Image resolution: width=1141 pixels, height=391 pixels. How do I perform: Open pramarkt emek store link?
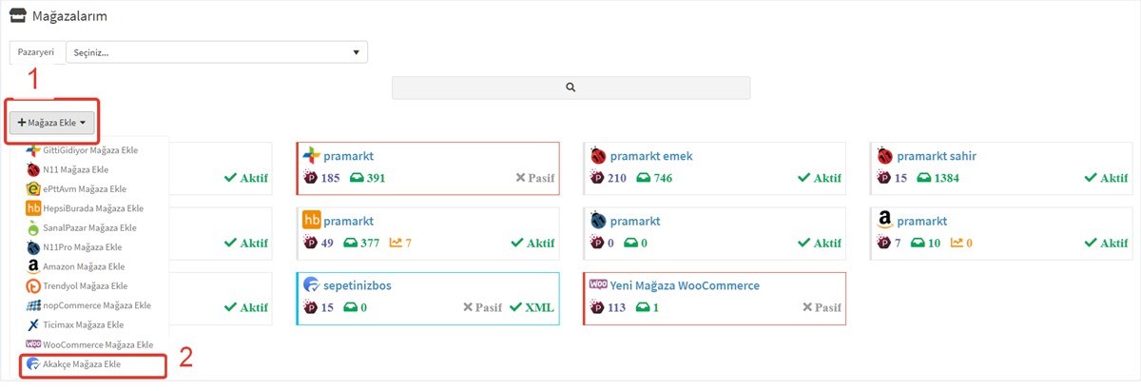651,156
